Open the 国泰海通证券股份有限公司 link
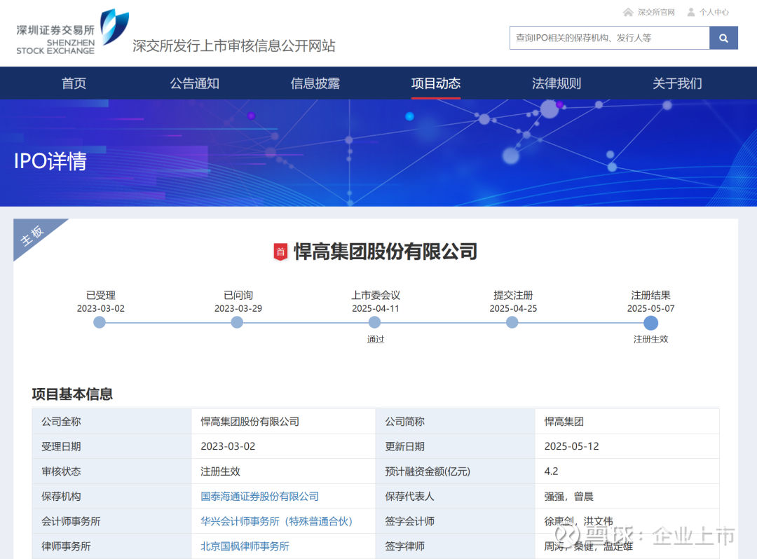Image resolution: width=757 pixels, height=559 pixels. [x=259, y=496]
